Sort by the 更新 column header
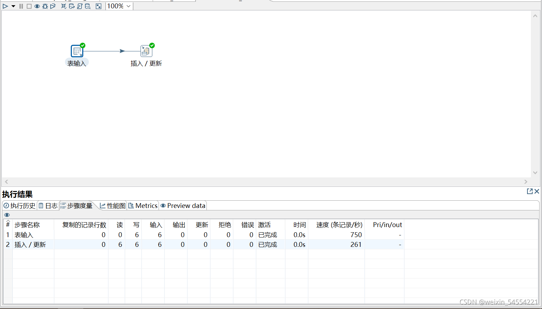The image size is (542, 309). (199, 225)
